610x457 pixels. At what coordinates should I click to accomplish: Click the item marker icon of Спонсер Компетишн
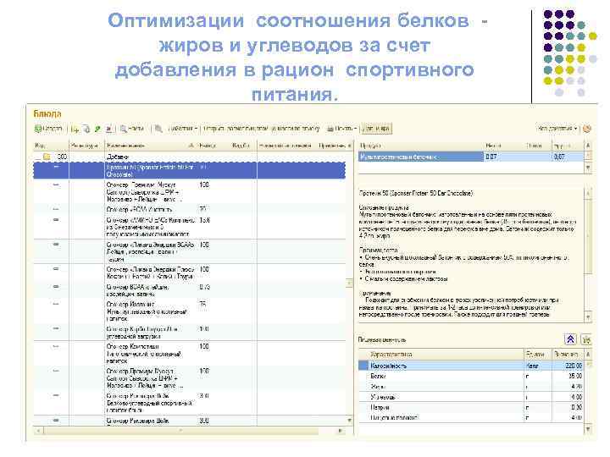click(x=56, y=346)
